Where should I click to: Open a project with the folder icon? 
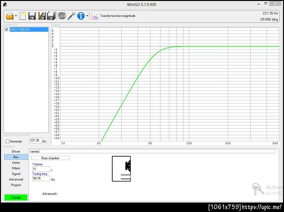(x=9, y=16)
